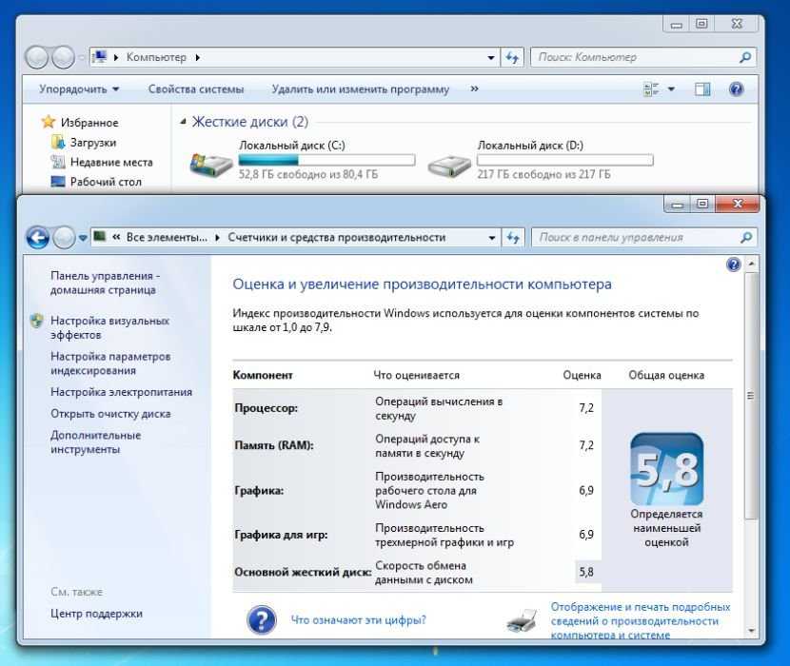Open Центр поддержки link

(96, 614)
